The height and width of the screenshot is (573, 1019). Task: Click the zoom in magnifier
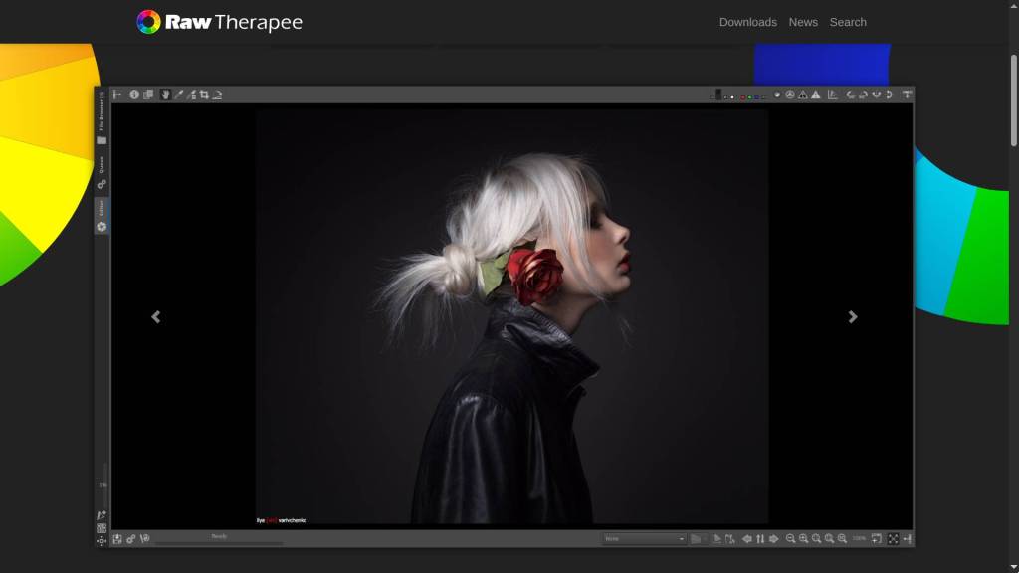point(803,539)
